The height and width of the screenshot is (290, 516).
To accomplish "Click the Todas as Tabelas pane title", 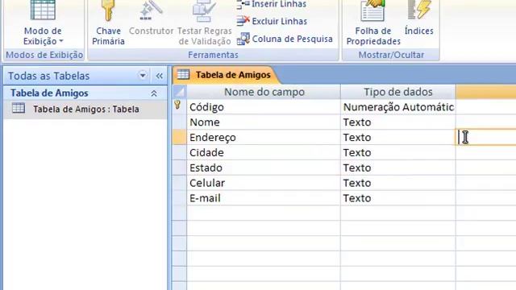I will [48, 76].
